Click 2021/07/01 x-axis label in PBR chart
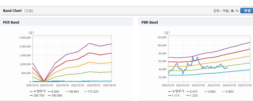253x101 pixels. (198, 85)
